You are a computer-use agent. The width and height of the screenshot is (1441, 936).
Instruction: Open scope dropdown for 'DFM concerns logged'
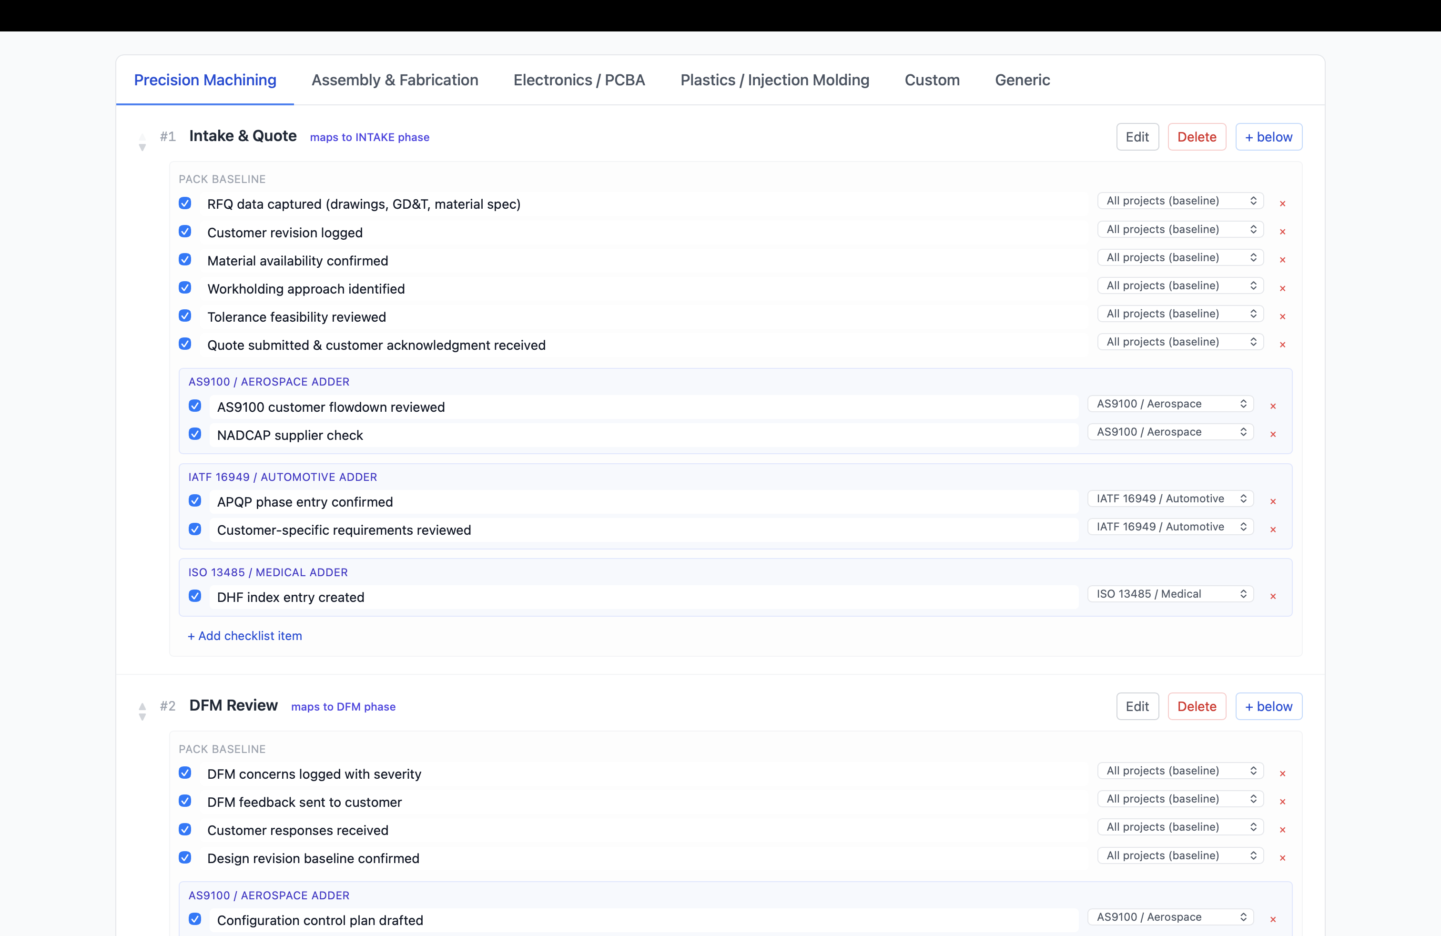point(1180,771)
